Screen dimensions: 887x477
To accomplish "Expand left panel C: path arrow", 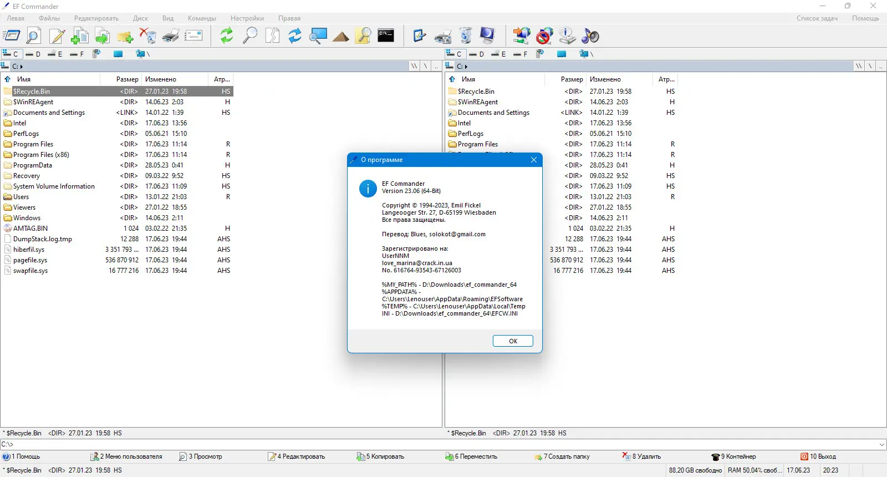I will [x=22, y=67].
